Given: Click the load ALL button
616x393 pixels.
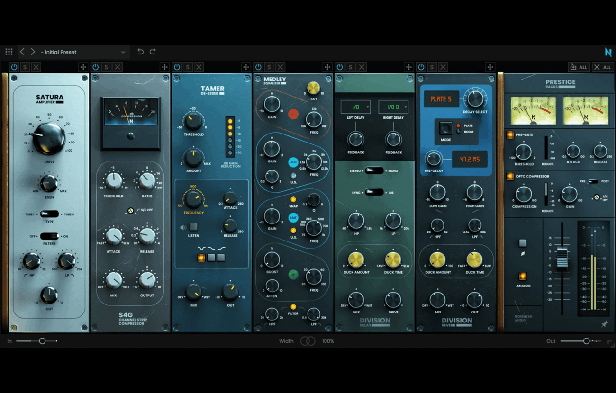Looking at the screenshot, I should [x=579, y=67].
